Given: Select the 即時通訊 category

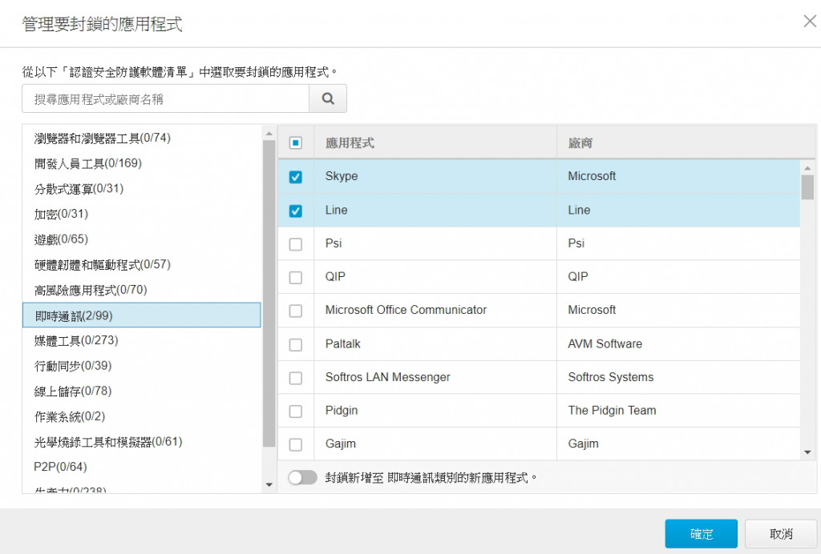Looking at the screenshot, I should coord(142,315).
